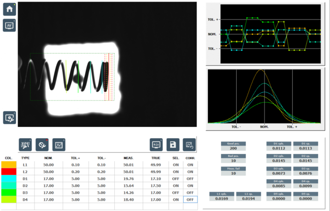The height and width of the screenshot is (211, 330).
Task: Toggle CORR. for row D2
Action: 190,186
